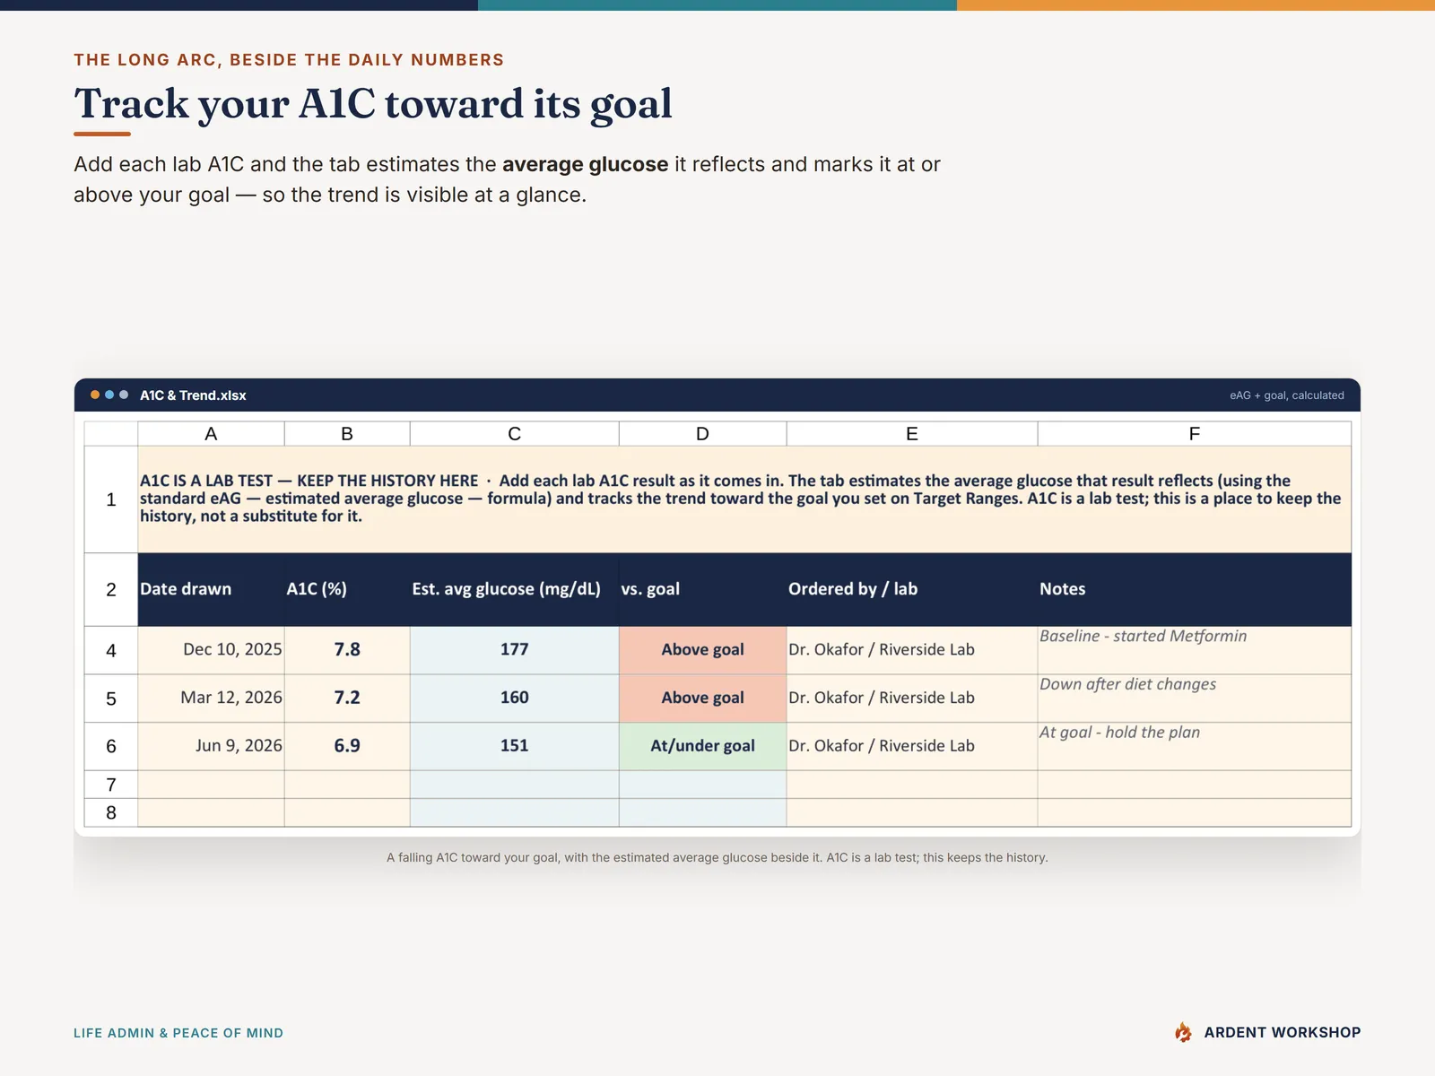Click the 'Track your A1C toward its goal' heading
Screen dimensions: 1435x1076
[373, 103]
